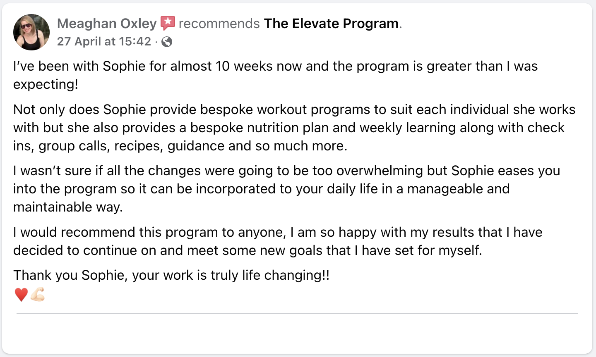This screenshot has height=357, width=596.
Task: Click the word 'recommends' in the header
Action: tap(219, 24)
